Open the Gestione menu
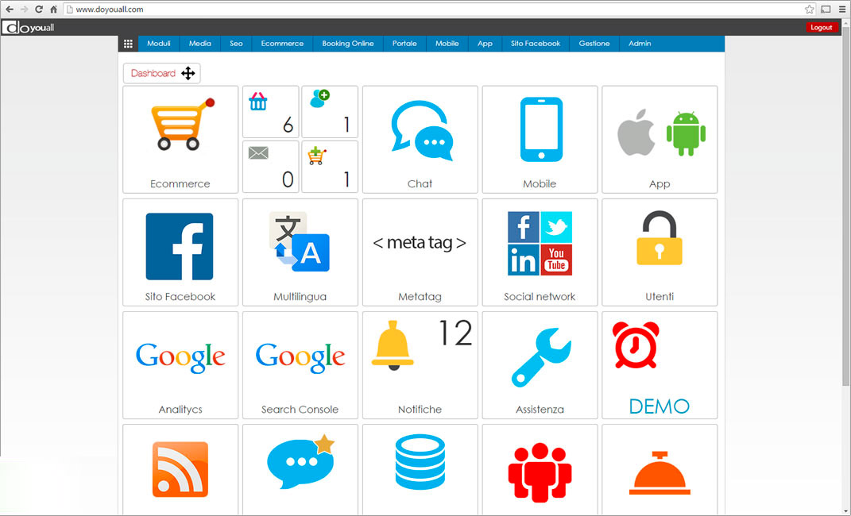This screenshot has height=516, width=851. 594,44
